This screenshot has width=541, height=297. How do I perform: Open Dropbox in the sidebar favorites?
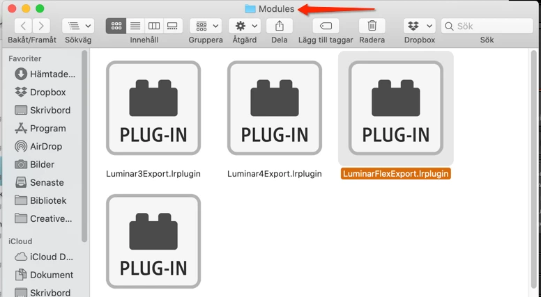point(40,93)
